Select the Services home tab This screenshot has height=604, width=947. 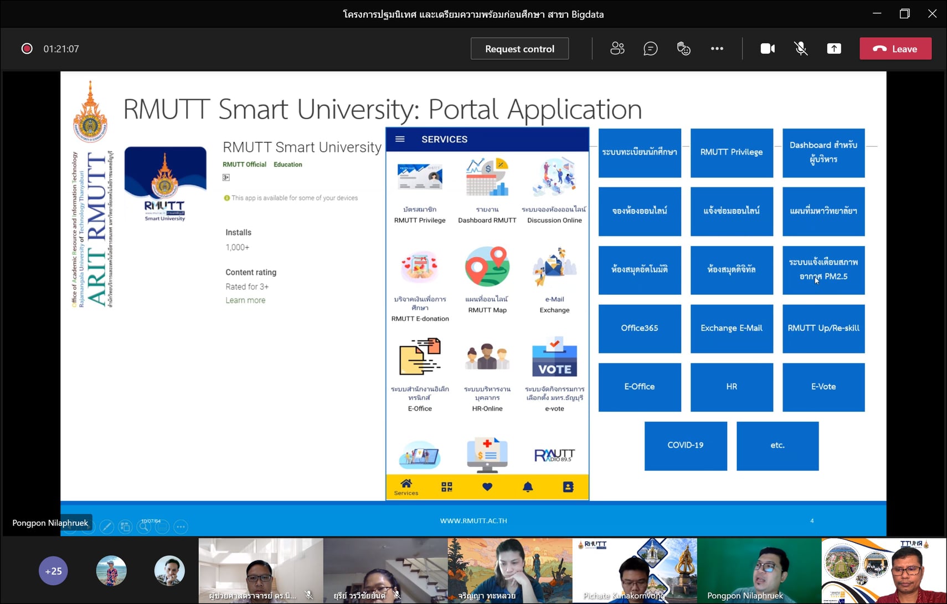tap(406, 487)
